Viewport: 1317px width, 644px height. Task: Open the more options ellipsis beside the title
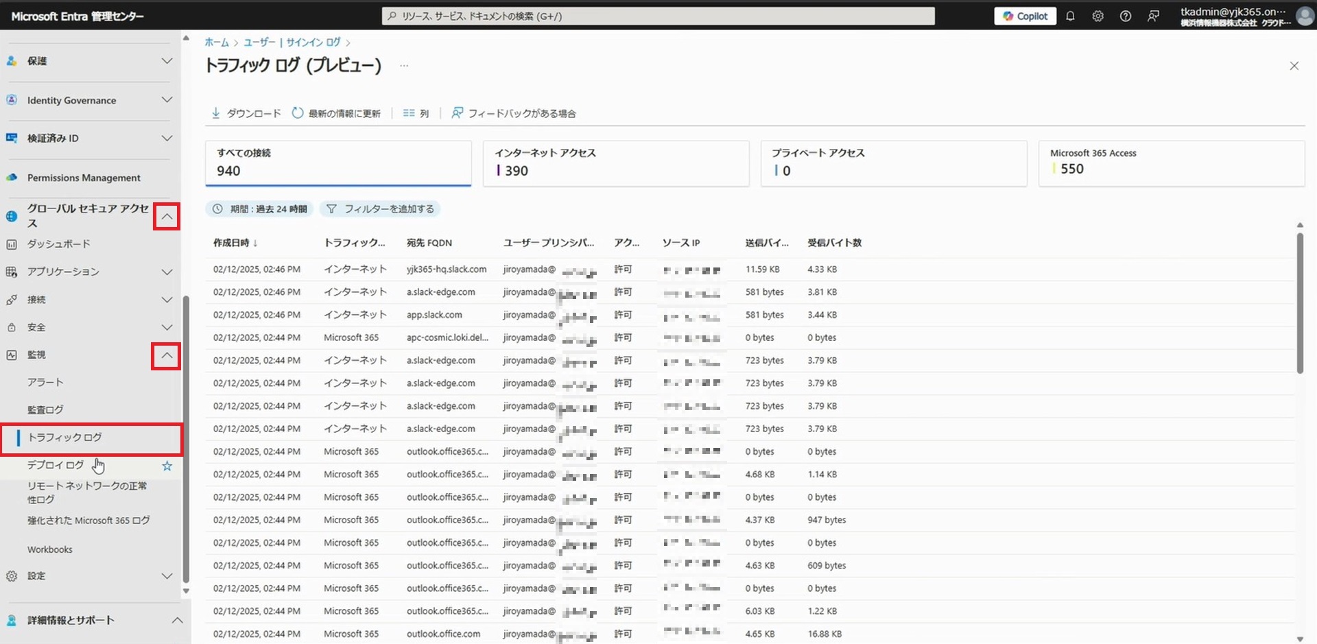point(404,66)
